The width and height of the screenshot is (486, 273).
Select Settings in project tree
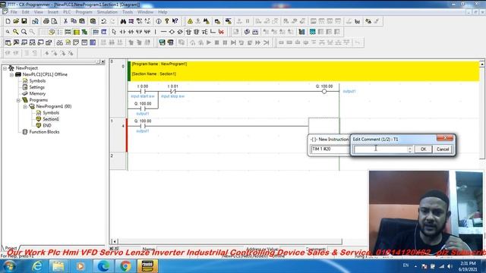(37, 87)
